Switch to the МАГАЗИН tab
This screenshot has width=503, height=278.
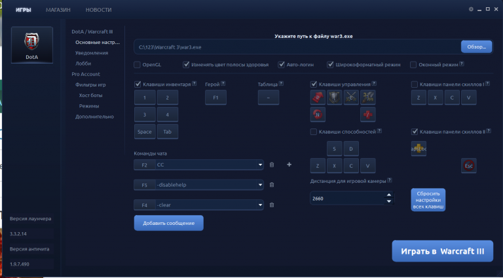tap(58, 10)
